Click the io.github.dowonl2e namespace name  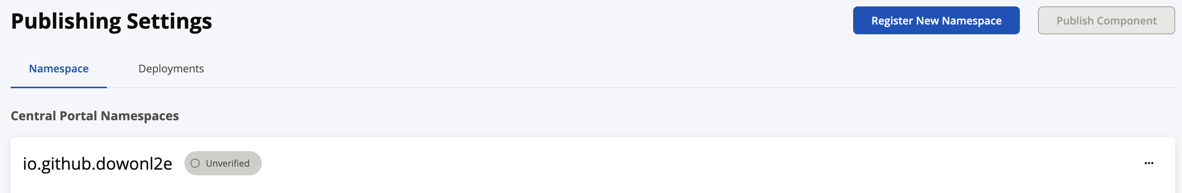tap(98, 163)
